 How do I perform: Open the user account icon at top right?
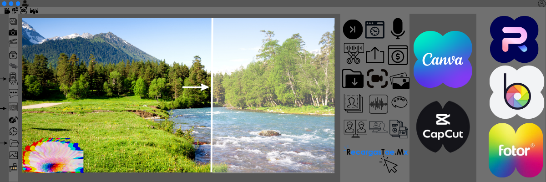click(x=541, y=4)
